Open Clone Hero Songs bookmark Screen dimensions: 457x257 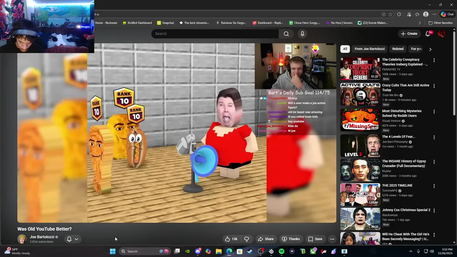tap(305, 23)
